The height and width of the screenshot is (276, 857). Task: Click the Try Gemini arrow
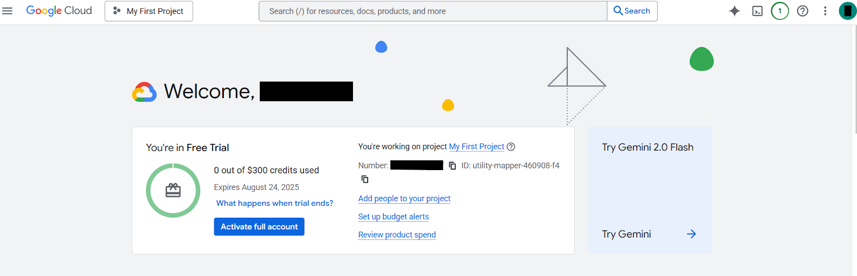(691, 234)
